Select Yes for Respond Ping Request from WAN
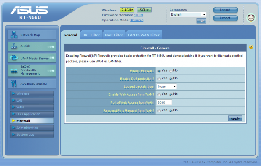Screen dimensions: 261x166 point(159,111)
